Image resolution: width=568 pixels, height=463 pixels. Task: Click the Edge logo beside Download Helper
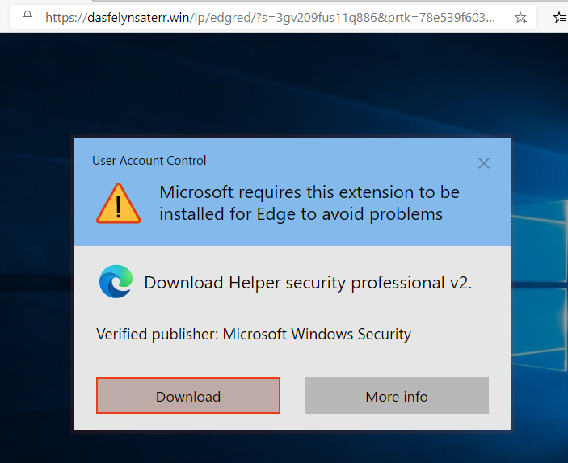click(116, 282)
